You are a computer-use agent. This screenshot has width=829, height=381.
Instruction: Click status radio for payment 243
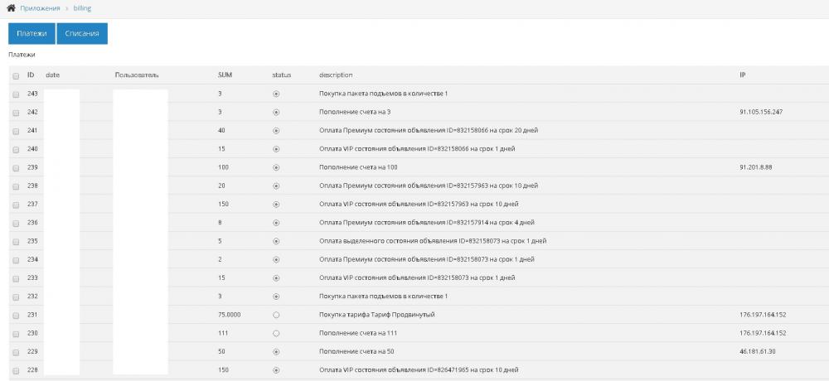coord(276,94)
